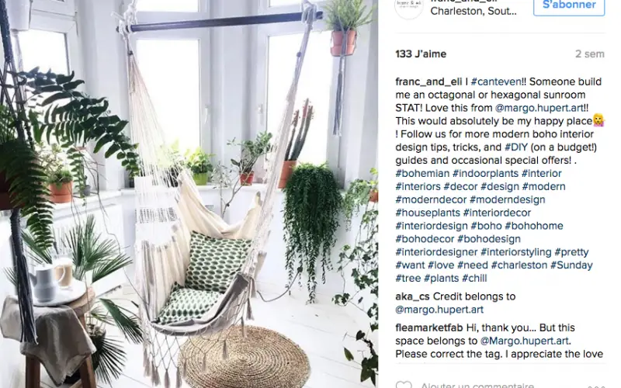621x388 pixels.
Task: Click the '2 sem' post timestamp
Action: [x=590, y=54]
